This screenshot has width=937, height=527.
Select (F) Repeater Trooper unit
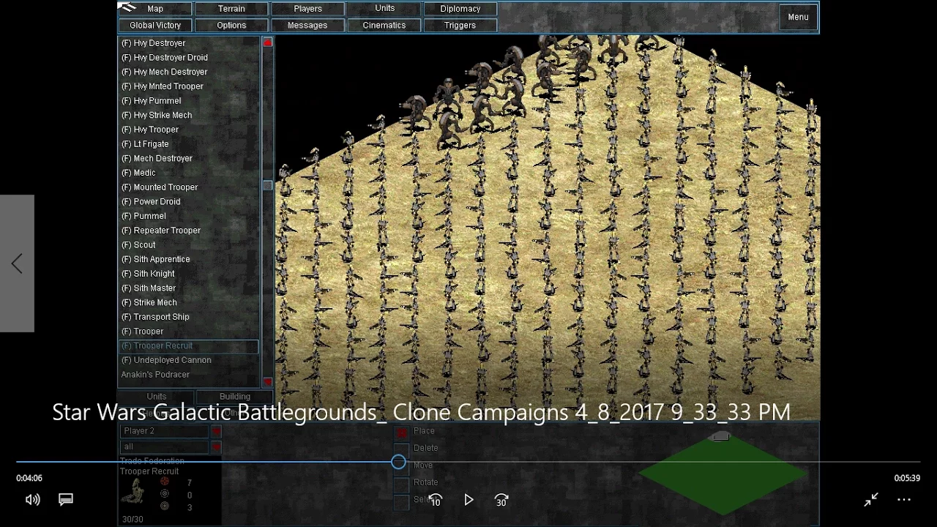tap(189, 231)
